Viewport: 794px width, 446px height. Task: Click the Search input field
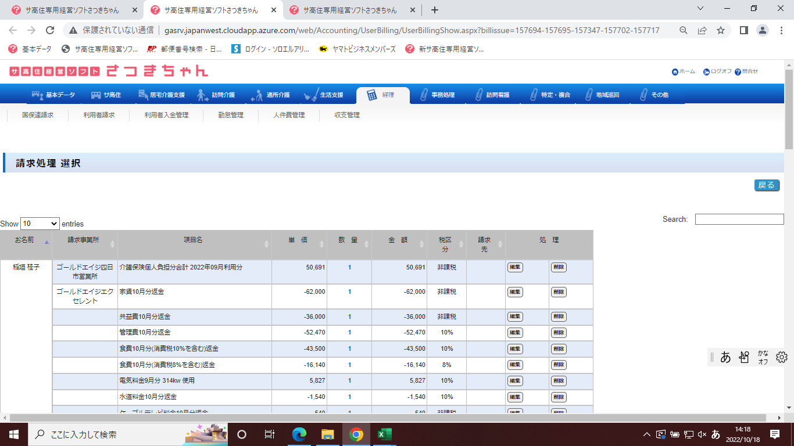(x=739, y=220)
